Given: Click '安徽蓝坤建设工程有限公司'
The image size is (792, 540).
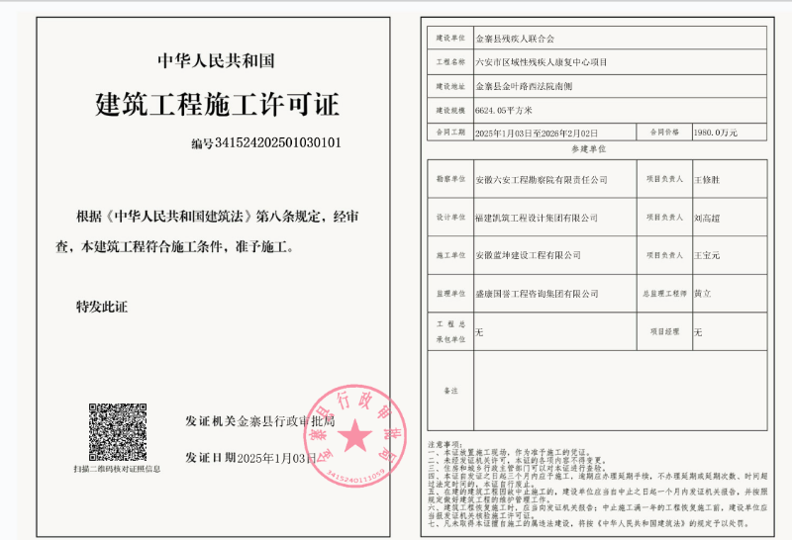Looking at the screenshot, I should click(x=528, y=255).
